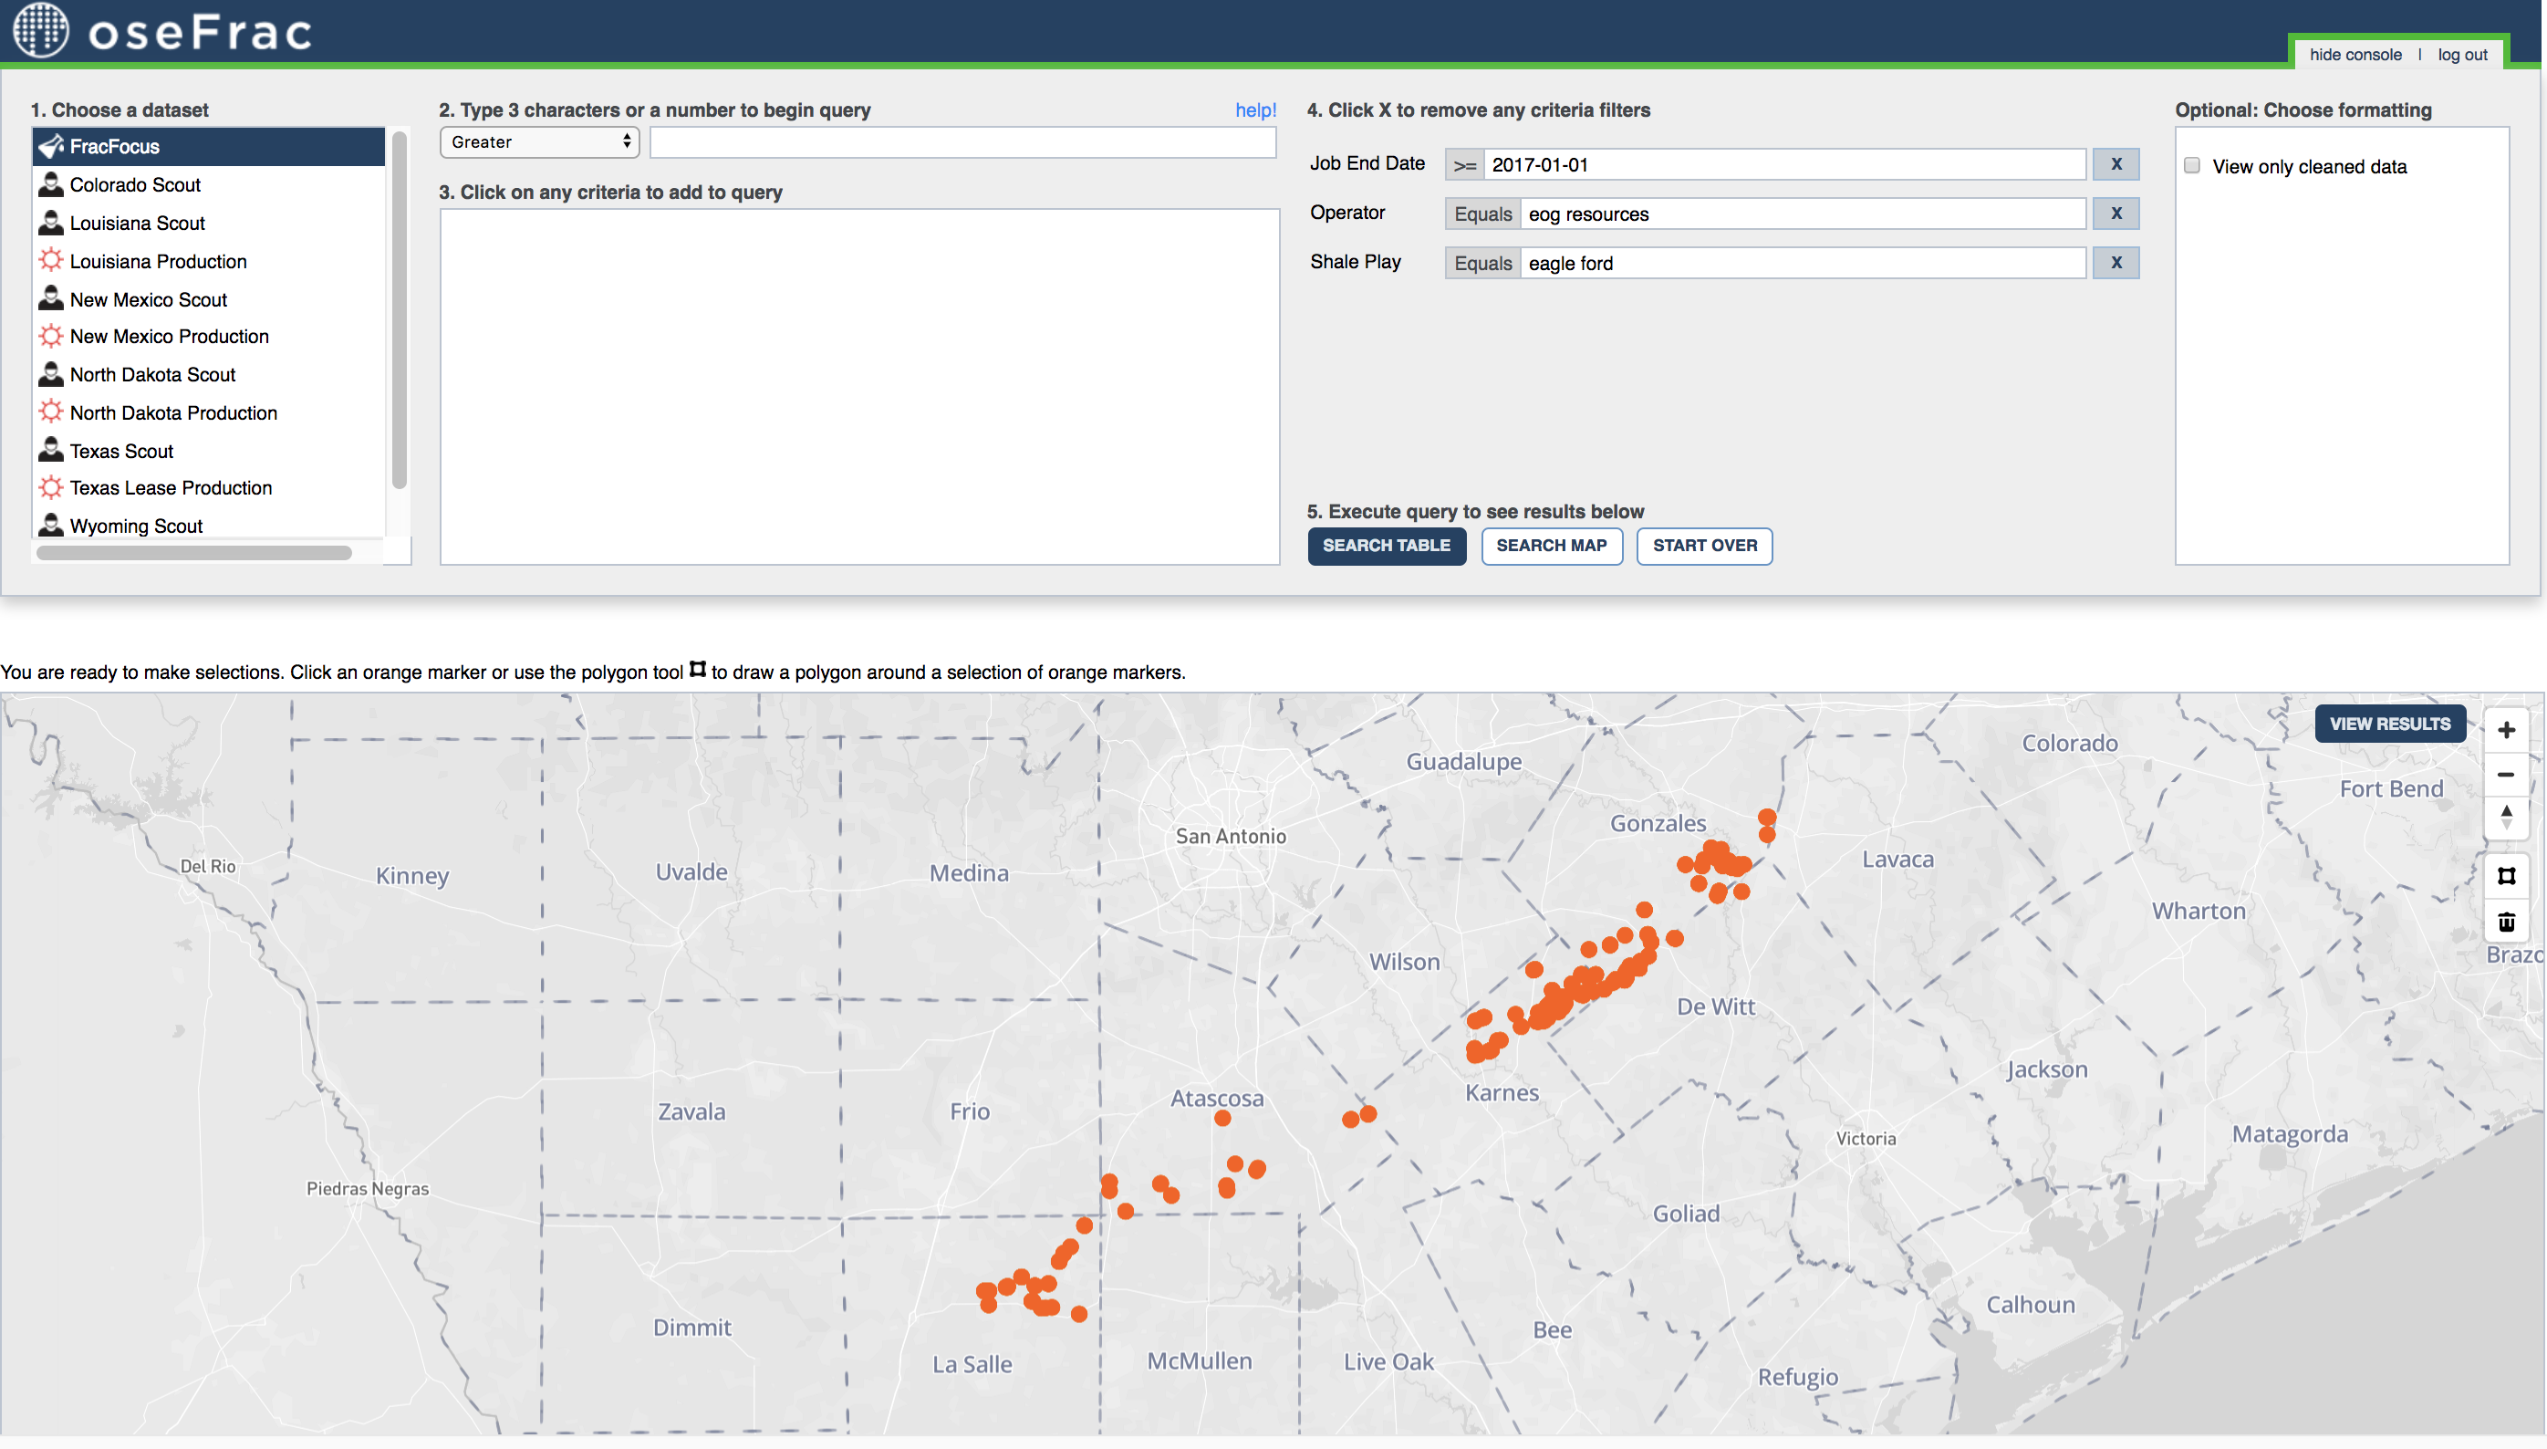Viewport: 2547px width, 1449px height.
Task: Zoom in on the map
Action: click(2505, 729)
